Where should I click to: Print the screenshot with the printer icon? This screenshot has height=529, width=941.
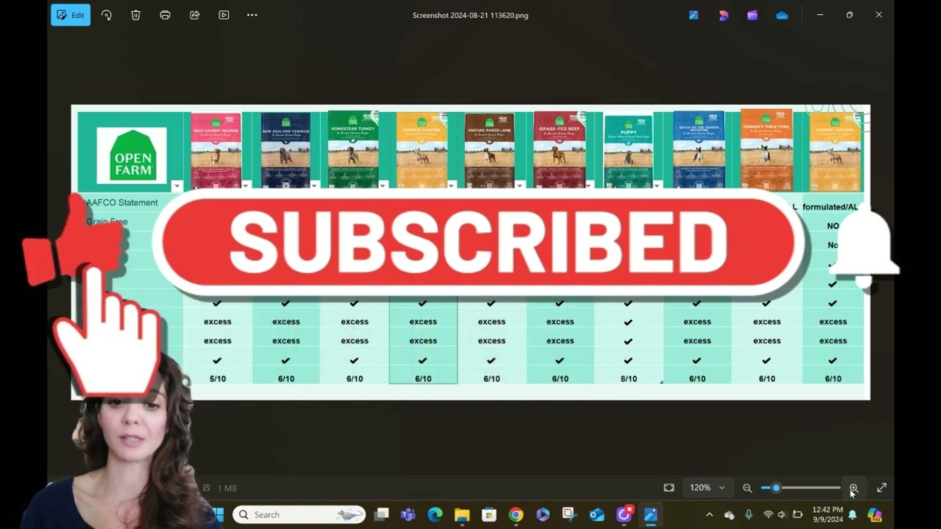165,15
